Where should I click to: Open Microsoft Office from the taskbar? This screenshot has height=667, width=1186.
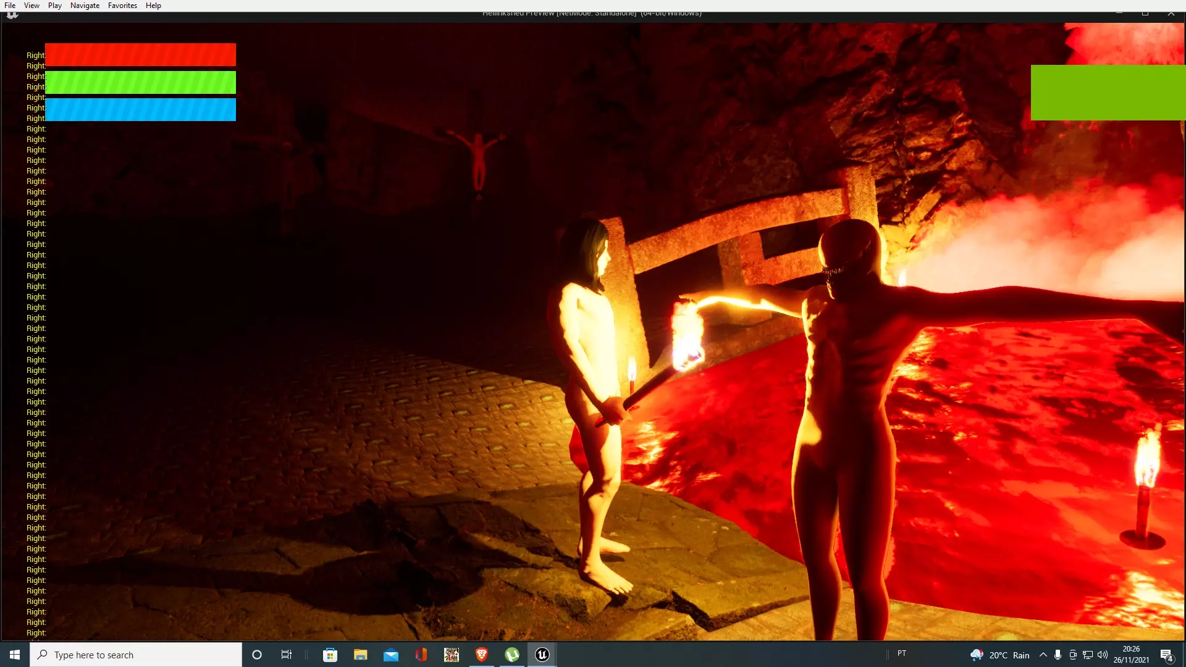421,655
